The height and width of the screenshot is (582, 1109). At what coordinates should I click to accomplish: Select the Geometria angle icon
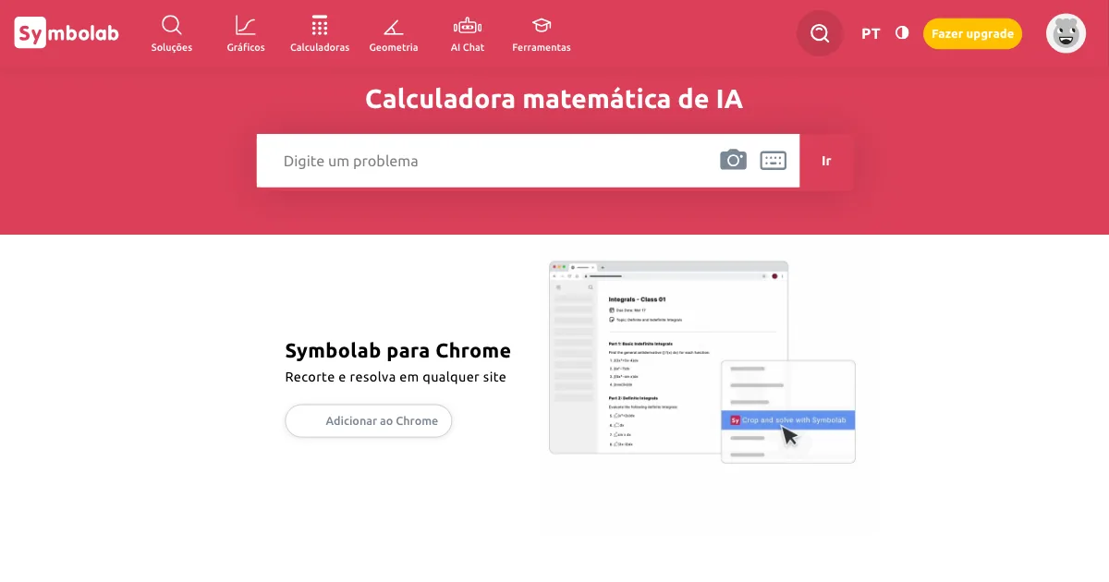click(x=394, y=26)
